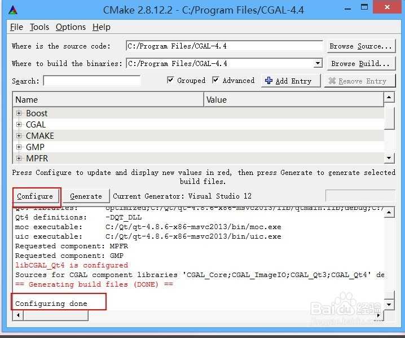Click the progress bar beside Current Generator
405x338 pixels.
[360, 196]
